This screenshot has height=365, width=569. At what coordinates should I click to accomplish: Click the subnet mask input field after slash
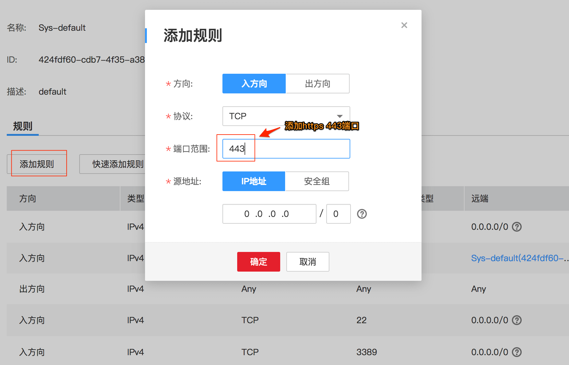point(338,214)
